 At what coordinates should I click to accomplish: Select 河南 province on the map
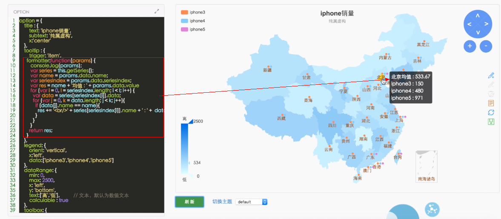(x=370, y=108)
